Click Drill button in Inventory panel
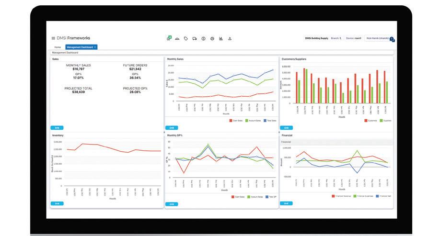 click(57, 203)
